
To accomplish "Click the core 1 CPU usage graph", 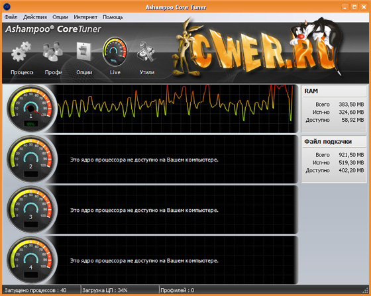I will pos(176,109).
